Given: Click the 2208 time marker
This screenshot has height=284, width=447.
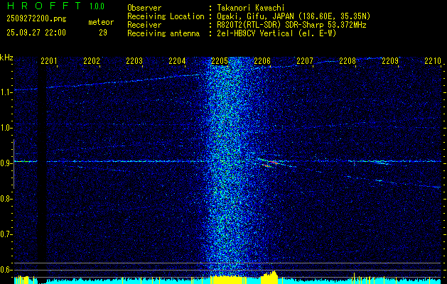Looking at the screenshot, I should click(348, 60).
